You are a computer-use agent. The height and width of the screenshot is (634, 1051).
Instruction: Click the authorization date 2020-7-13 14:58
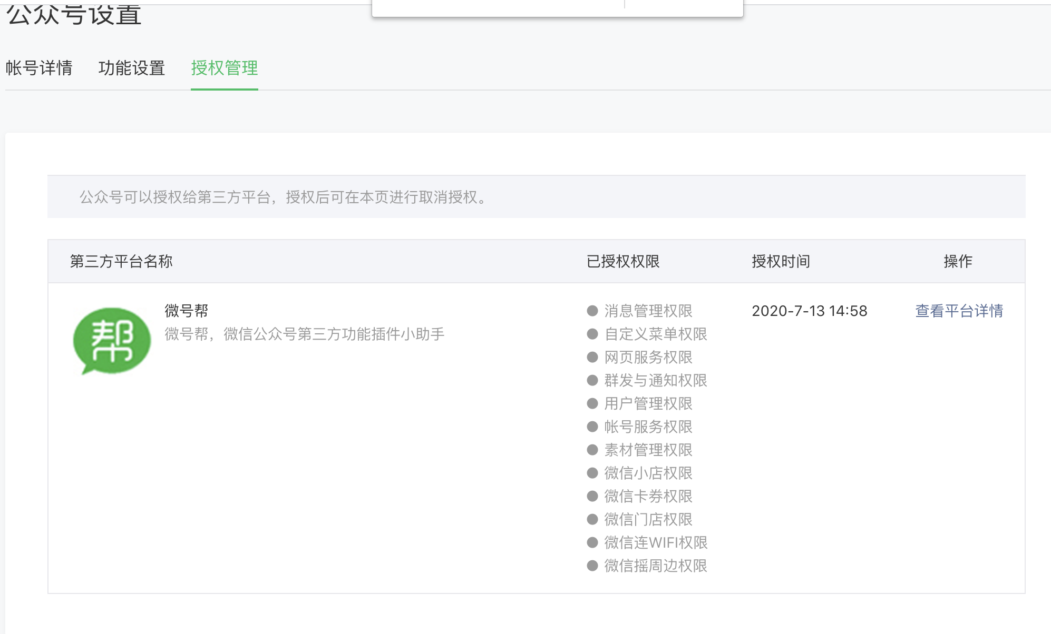point(809,311)
